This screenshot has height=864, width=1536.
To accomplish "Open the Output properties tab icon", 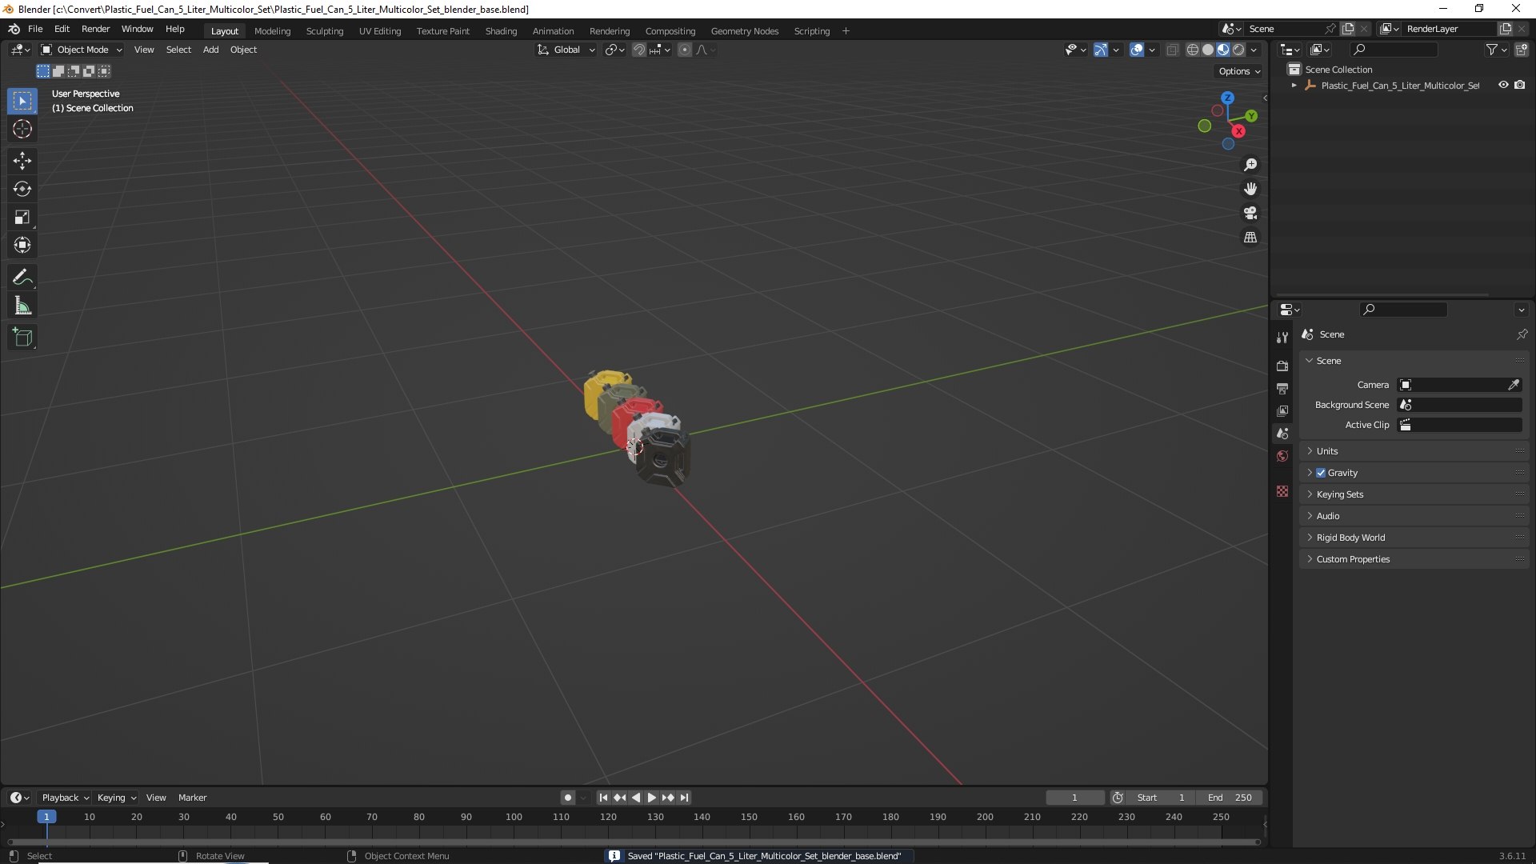I will [1282, 388].
